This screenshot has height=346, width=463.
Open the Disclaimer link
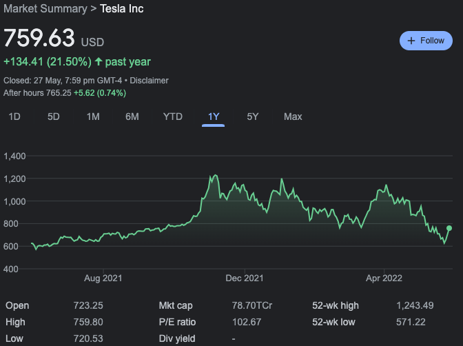coord(150,81)
